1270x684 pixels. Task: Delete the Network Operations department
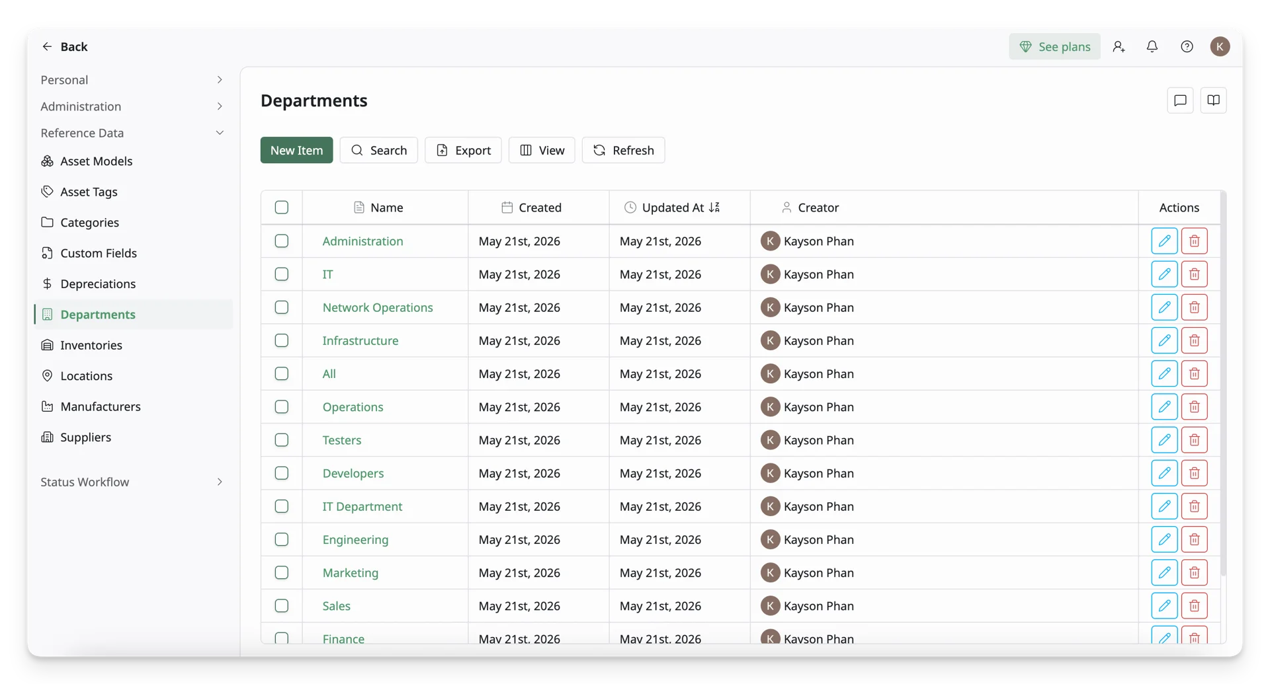(x=1194, y=307)
